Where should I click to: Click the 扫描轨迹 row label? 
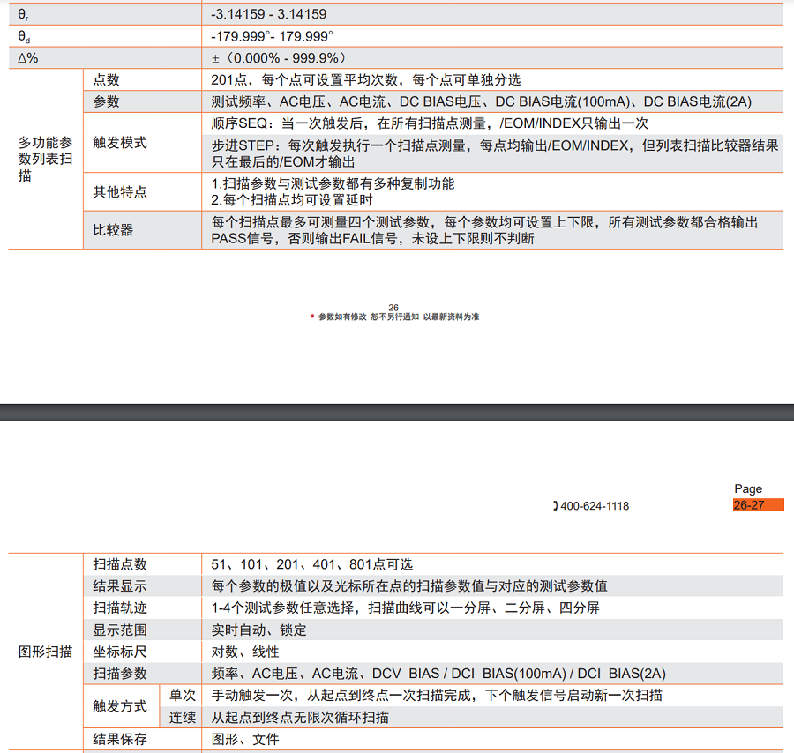click(120, 608)
